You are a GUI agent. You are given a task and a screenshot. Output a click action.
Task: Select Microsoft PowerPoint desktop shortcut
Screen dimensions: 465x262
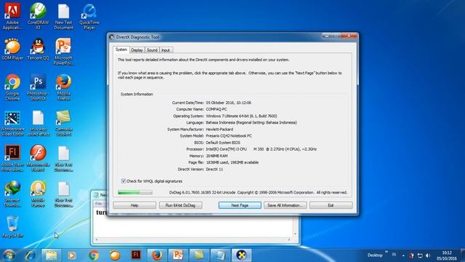[63, 52]
